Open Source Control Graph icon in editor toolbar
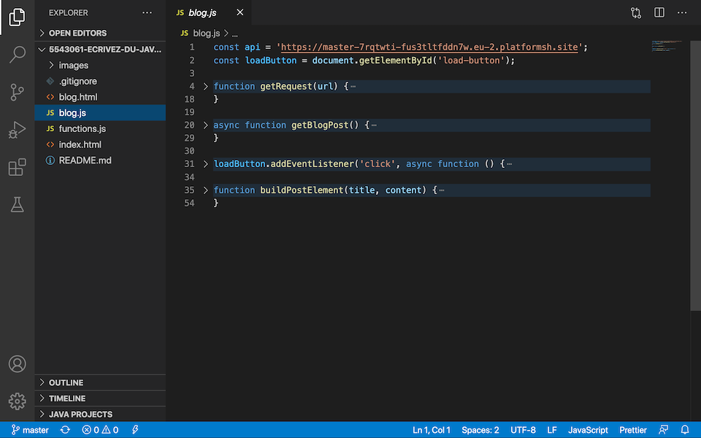This screenshot has height=438, width=701. point(635,12)
